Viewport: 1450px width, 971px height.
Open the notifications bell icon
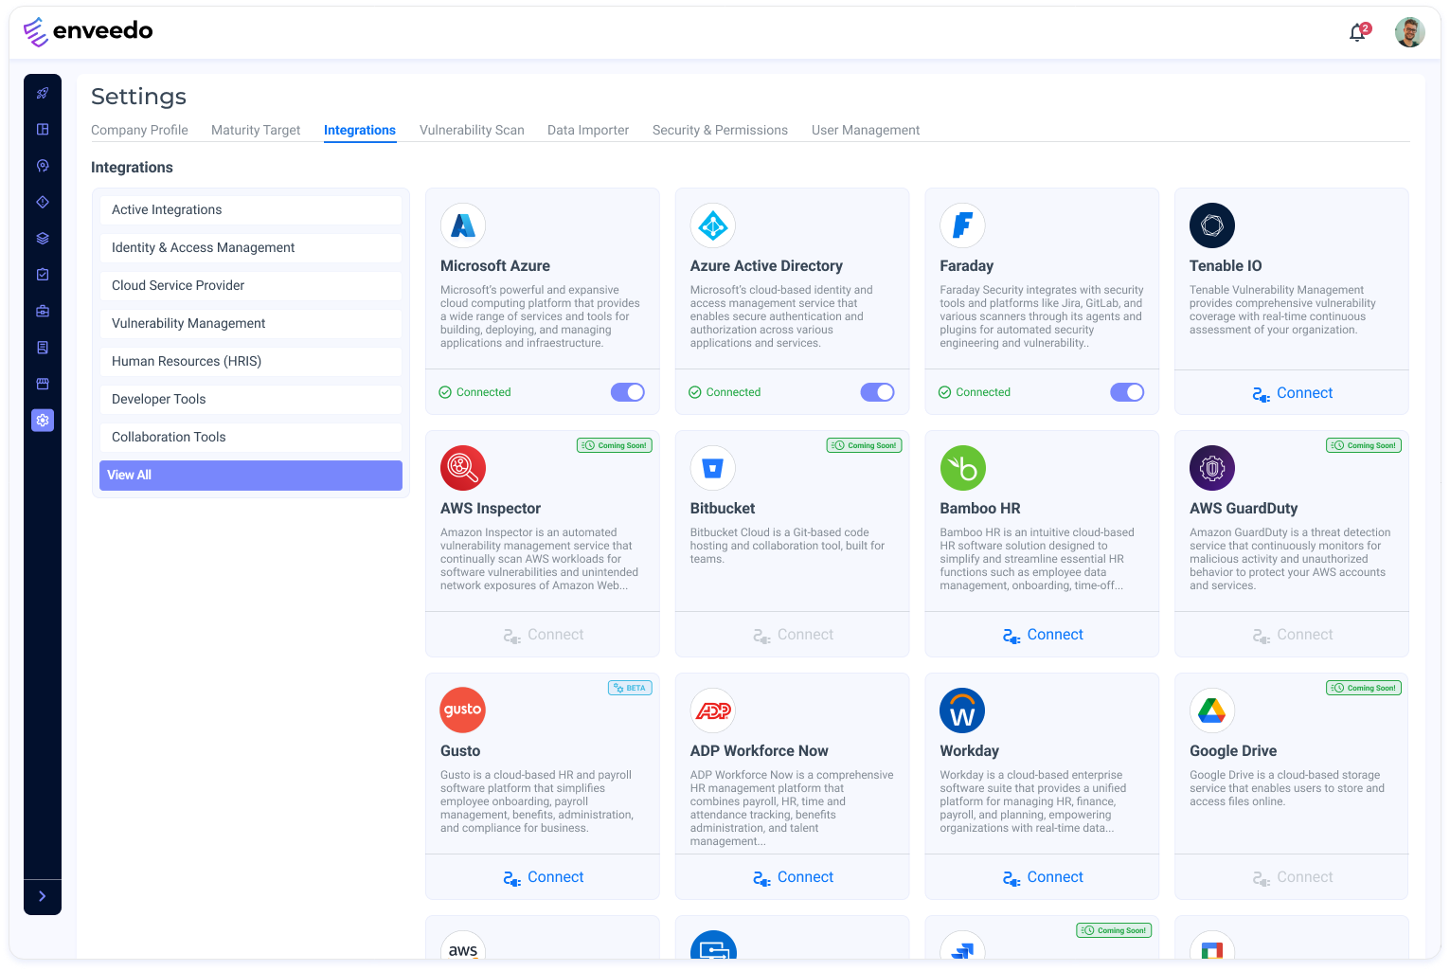(1359, 32)
